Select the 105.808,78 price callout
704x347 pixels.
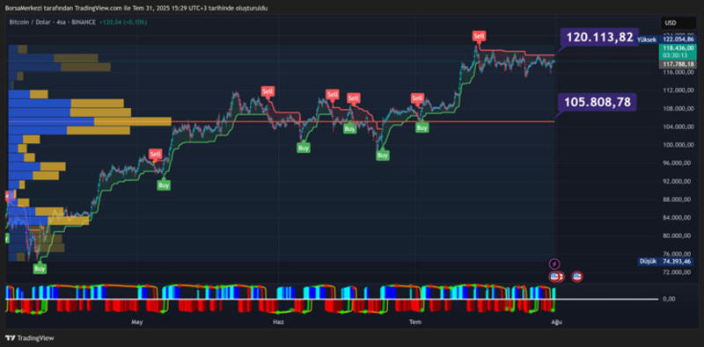coord(598,102)
